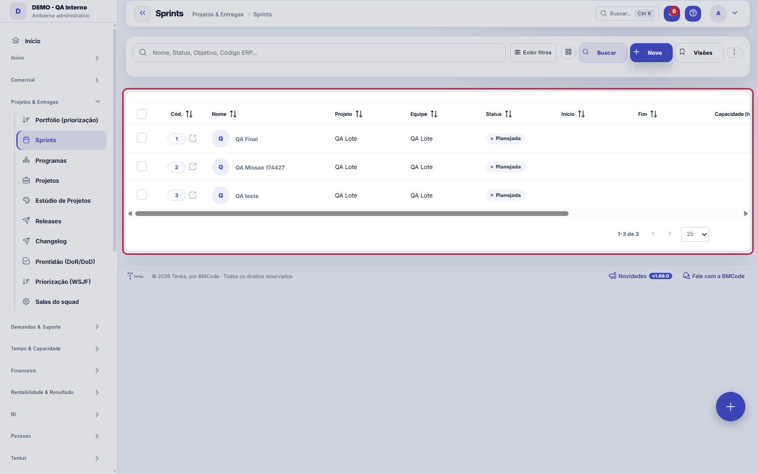Open Fale com a BMCode link
Image resolution: width=758 pixels, height=474 pixels.
(x=714, y=276)
